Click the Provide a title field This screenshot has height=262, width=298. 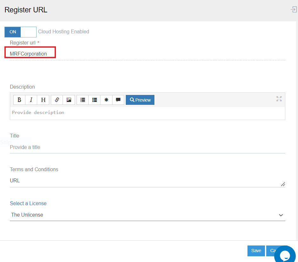tap(147, 147)
